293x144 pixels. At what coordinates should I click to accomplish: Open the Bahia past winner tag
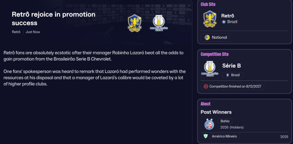click(x=225, y=121)
